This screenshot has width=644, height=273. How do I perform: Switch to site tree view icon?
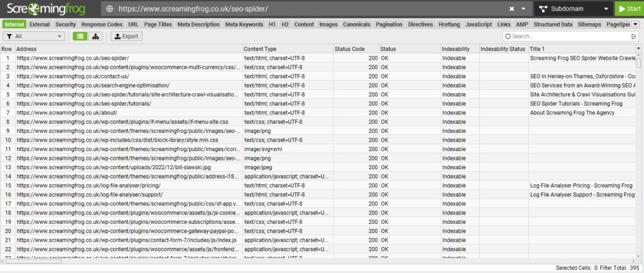[96, 36]
